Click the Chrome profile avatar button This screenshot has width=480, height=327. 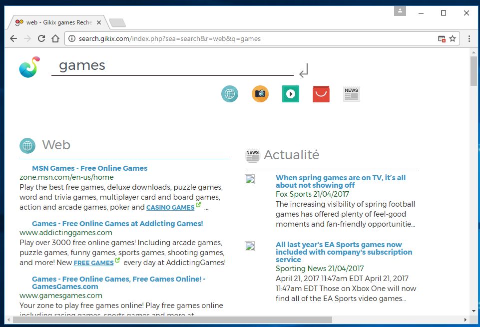pyautogui.click(x=400, y=11)
